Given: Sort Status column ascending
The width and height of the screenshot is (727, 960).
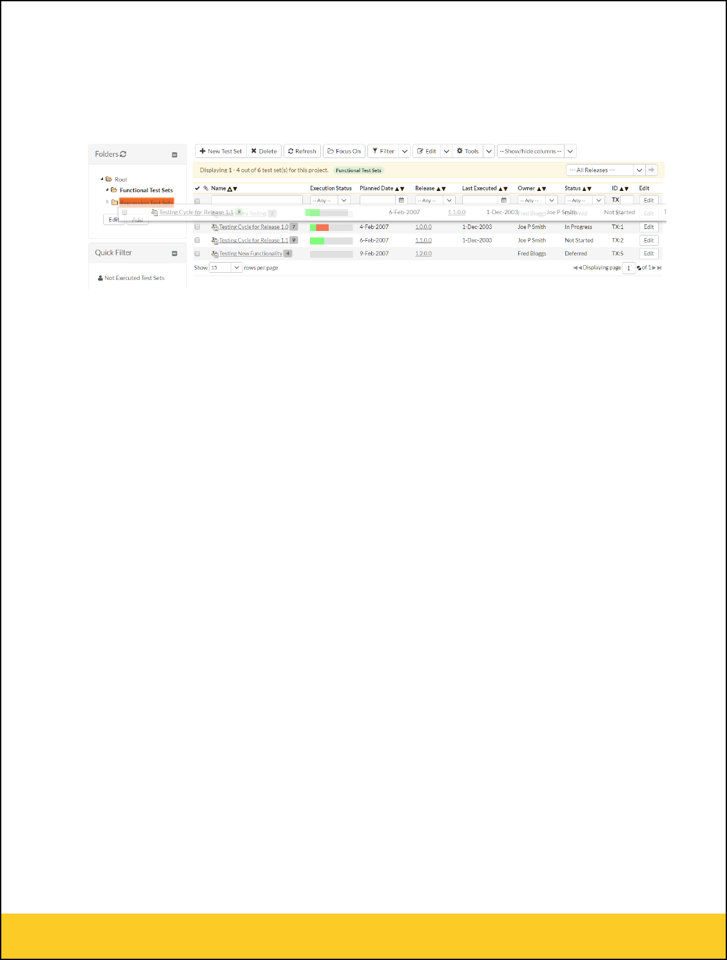Looking at the screenshot, I should tap(584, 188).
